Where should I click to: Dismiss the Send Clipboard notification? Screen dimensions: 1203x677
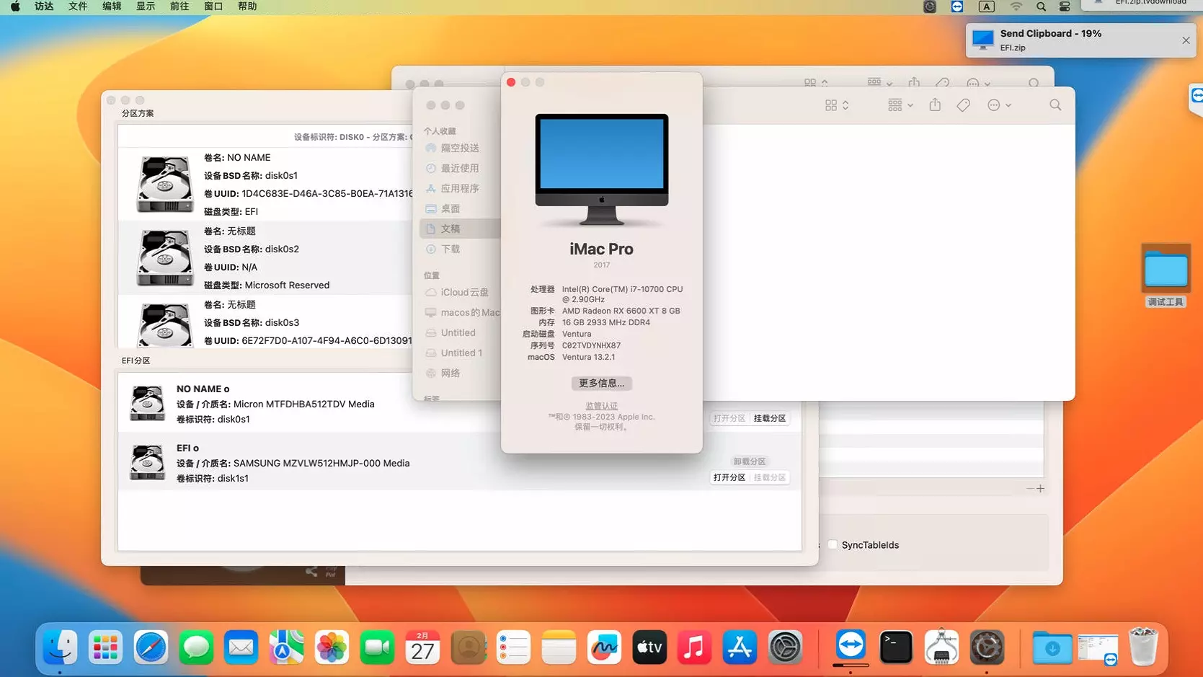[x=1186, y=40]
